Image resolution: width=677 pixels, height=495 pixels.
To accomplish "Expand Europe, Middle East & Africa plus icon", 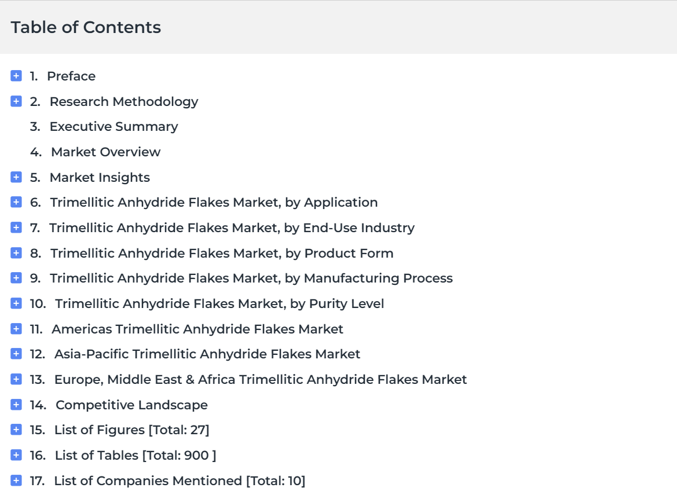I will click(16, 379).
